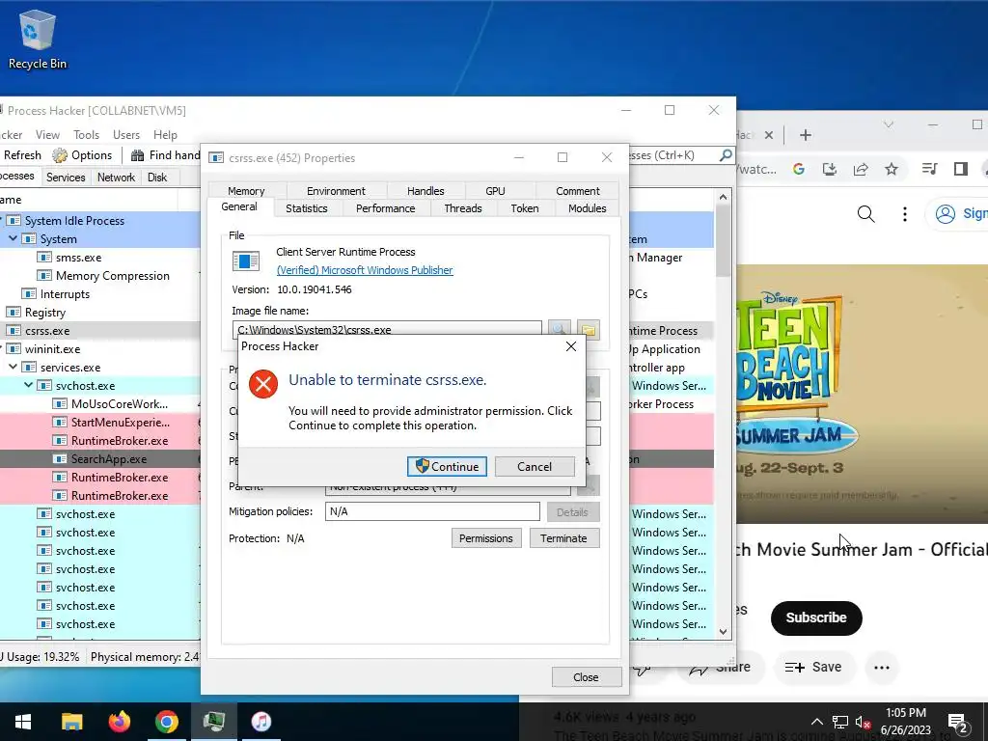Image resolution: width=988 pixels, height=741 pixels.
Task: Click the YouTube search magnifier icon
Action: point(866,214)
